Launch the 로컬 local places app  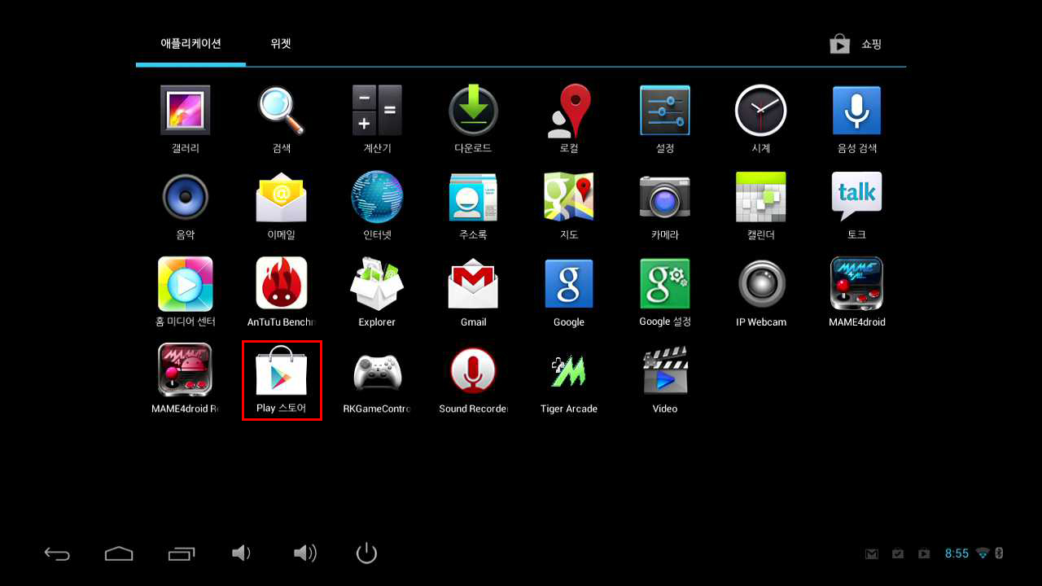coord(569,119)
